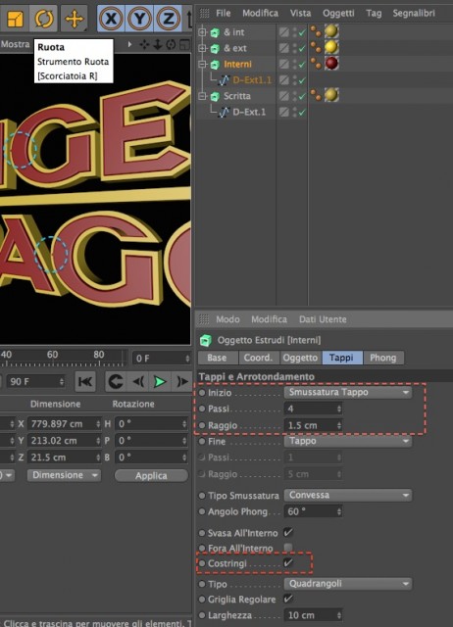Click the dark red material tag on Interni
The image size is (453, 627).
click(x=331, y=64)
